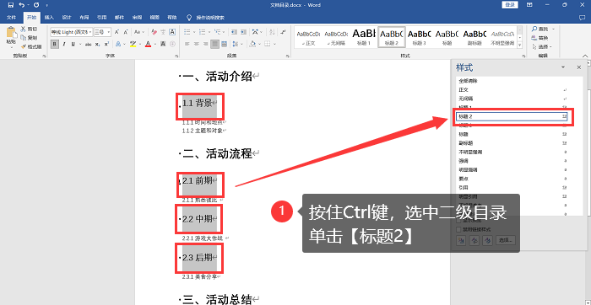Close the Styles (样式) pane
Screen dimensions: 591x305
click(x=579, y=67)
